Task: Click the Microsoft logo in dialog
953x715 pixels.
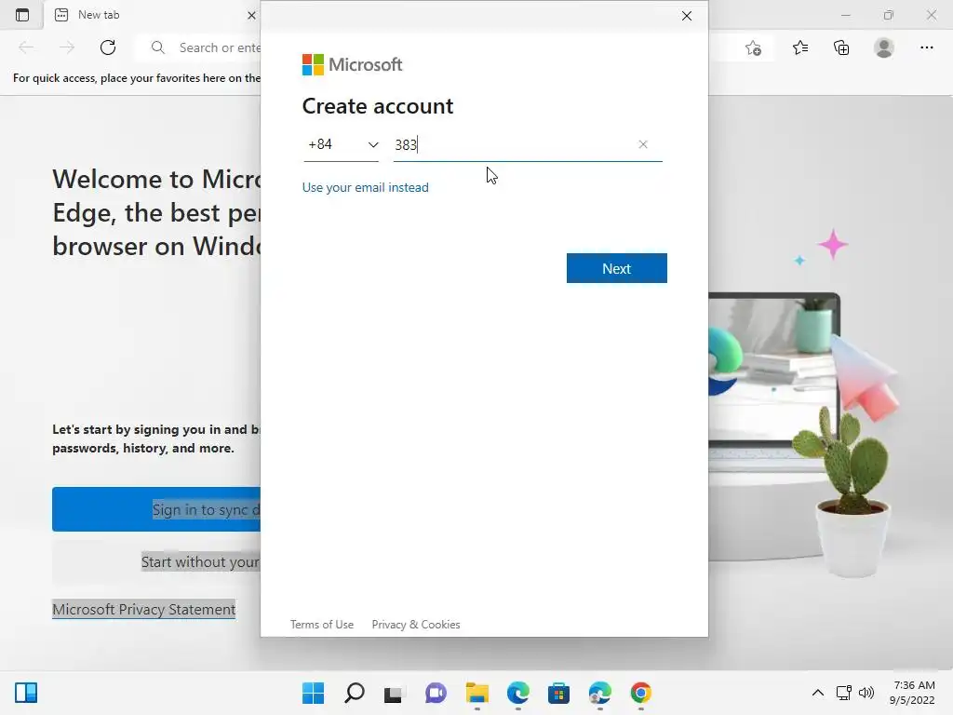Action: 352,64
